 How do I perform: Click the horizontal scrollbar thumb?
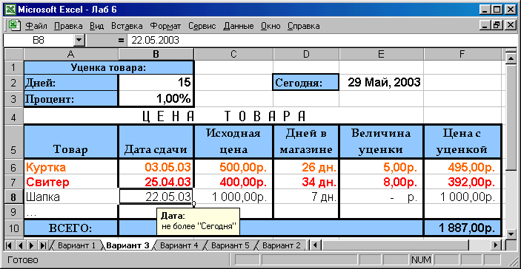coord(395,246)
